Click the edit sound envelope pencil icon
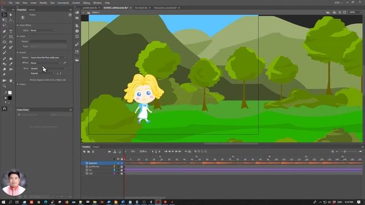 click(64, 63)
